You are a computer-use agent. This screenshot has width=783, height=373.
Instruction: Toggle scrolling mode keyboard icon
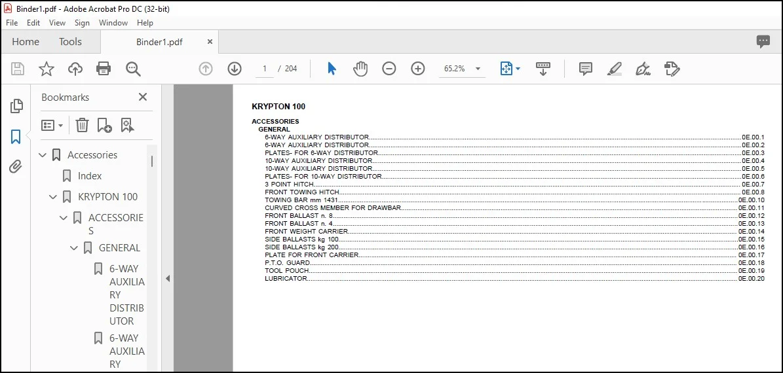coord(543,69)
